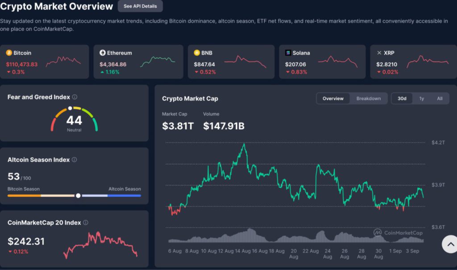Click the Bitcoin coin icon
457x270 pixels.
pyautogui.click(x=9, y=53)
